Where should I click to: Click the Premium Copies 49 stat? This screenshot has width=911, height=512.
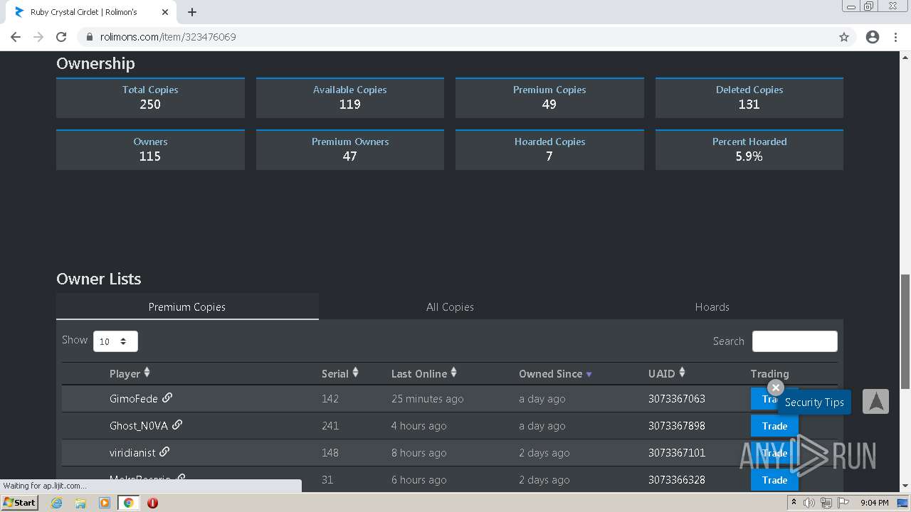point(549,97)
